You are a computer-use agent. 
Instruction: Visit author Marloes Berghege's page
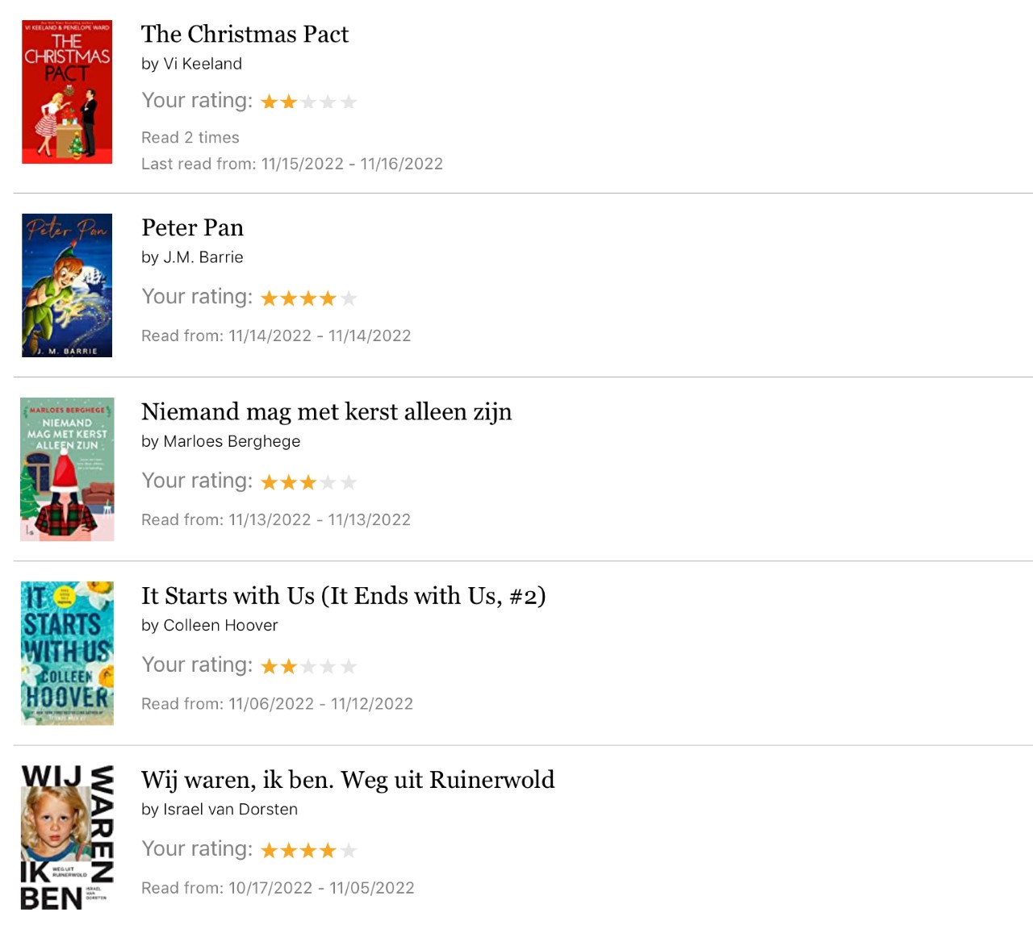232,441
